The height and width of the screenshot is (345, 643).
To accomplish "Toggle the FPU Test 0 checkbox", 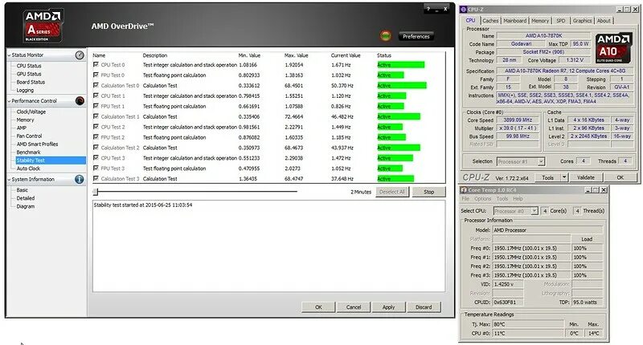I will coord(96,75).
